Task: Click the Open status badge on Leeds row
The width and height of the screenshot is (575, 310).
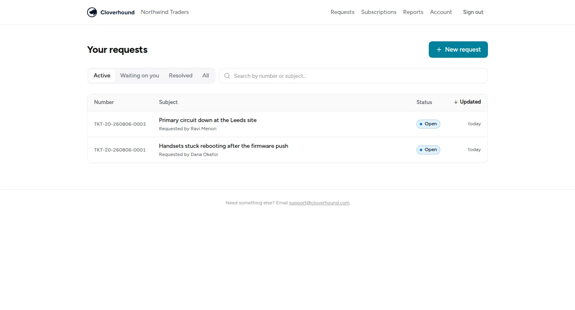Action: pos(428,124)
